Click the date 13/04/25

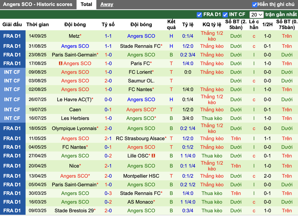pyautogui.click(x=38, y=176)
